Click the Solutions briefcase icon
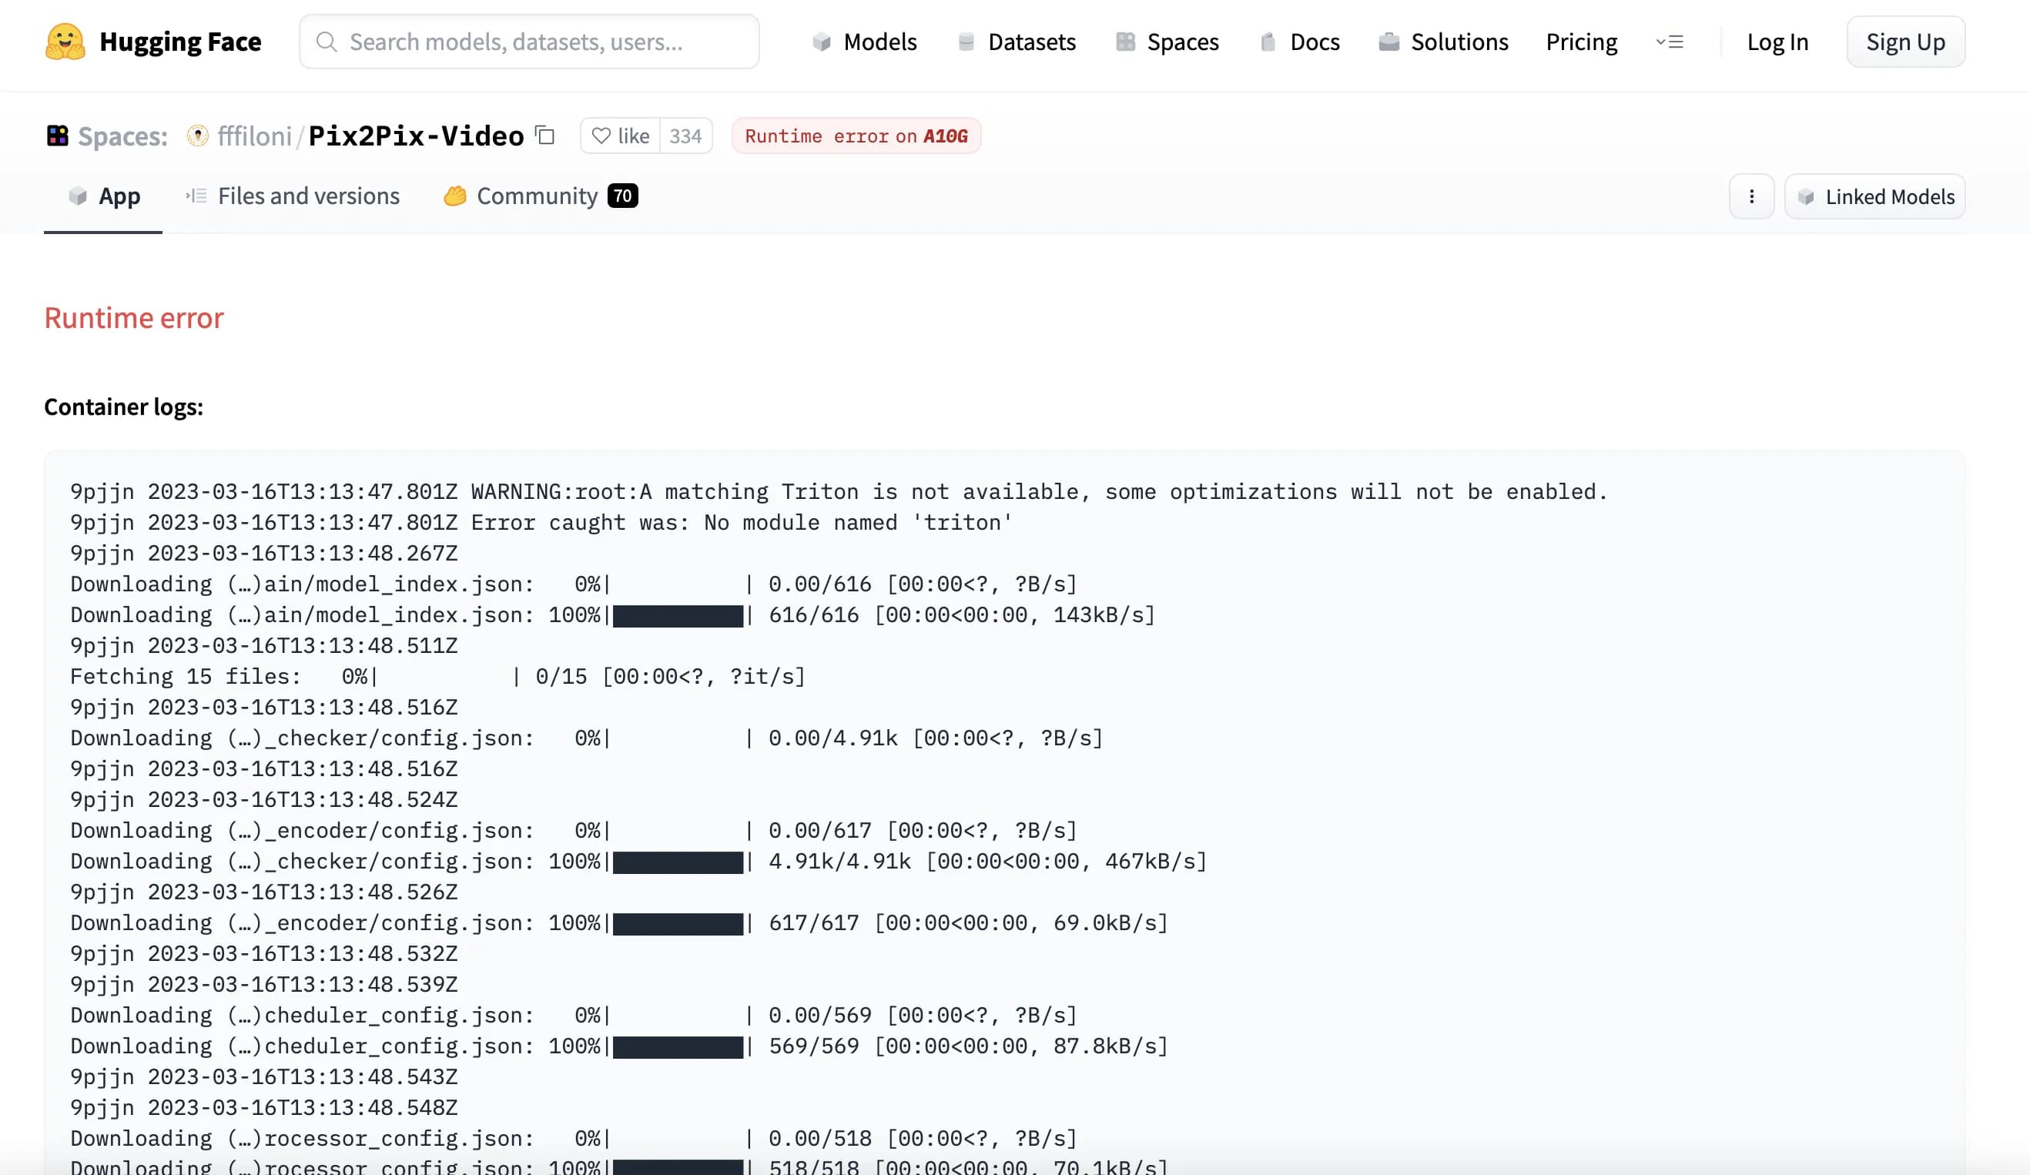 1389,41
